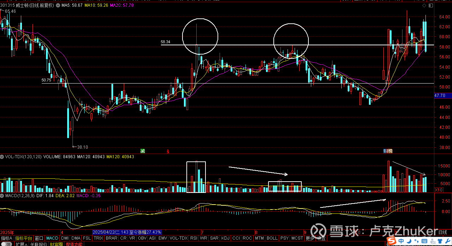Select the WR indicator tab
Image resolution: width=452 pixels, height=246 pixels.
pyautogui.click(x=203, y=238)
